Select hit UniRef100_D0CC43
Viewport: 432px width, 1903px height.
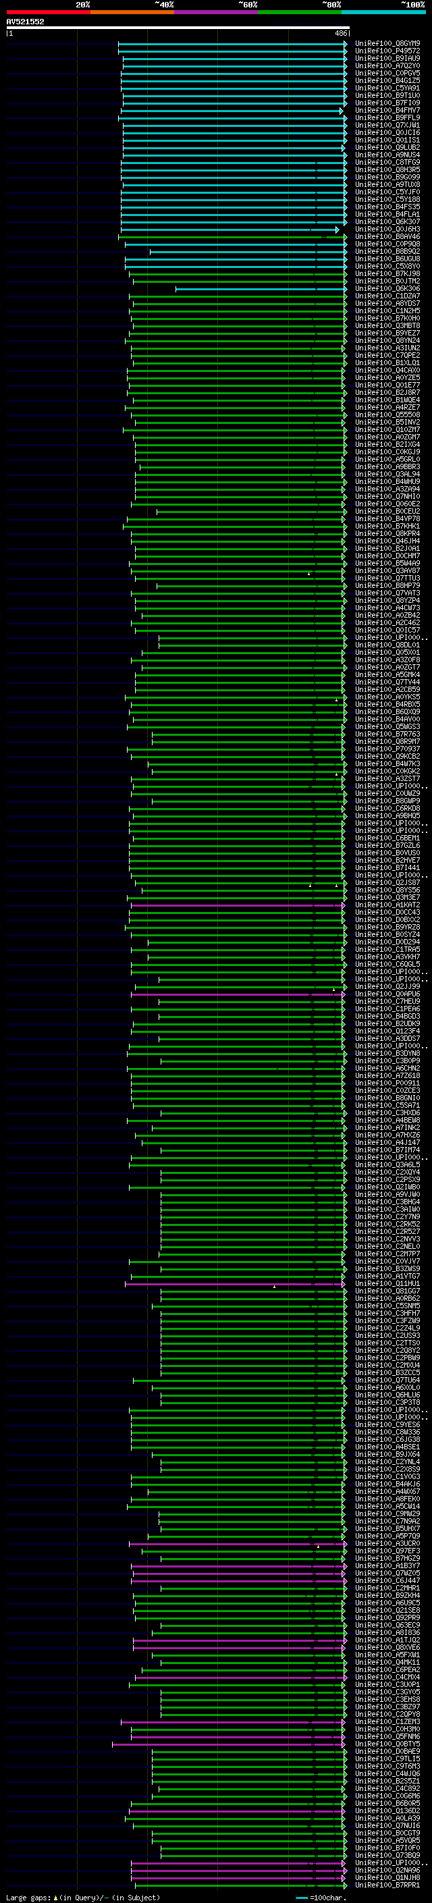(387, 913)
